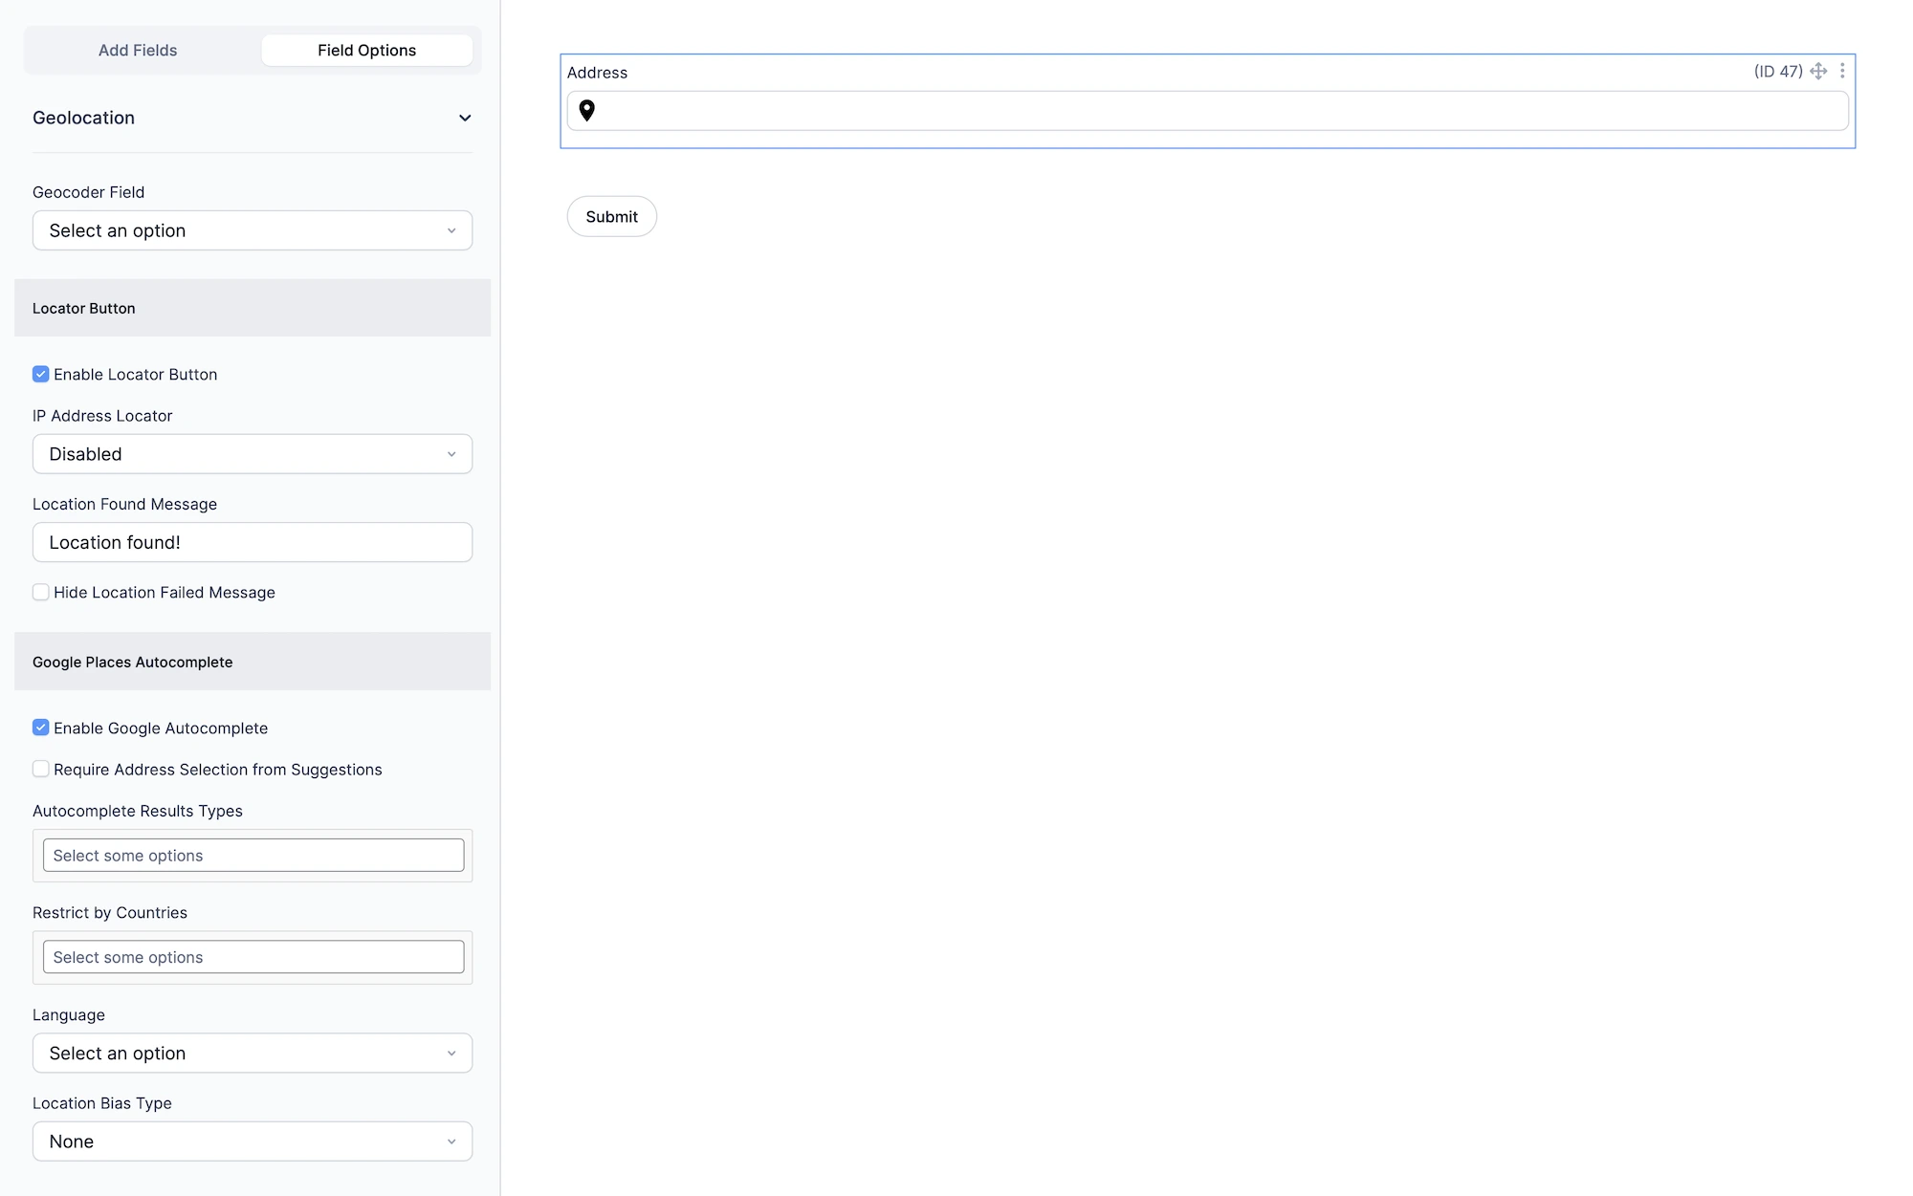Image resolution: width=1913 pixels, height=1196 pixels.
Task: Check Require Address Selection from Suggestions
Action: (41, 770)
